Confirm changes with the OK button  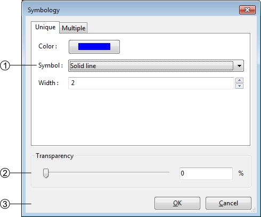[177, 203]
